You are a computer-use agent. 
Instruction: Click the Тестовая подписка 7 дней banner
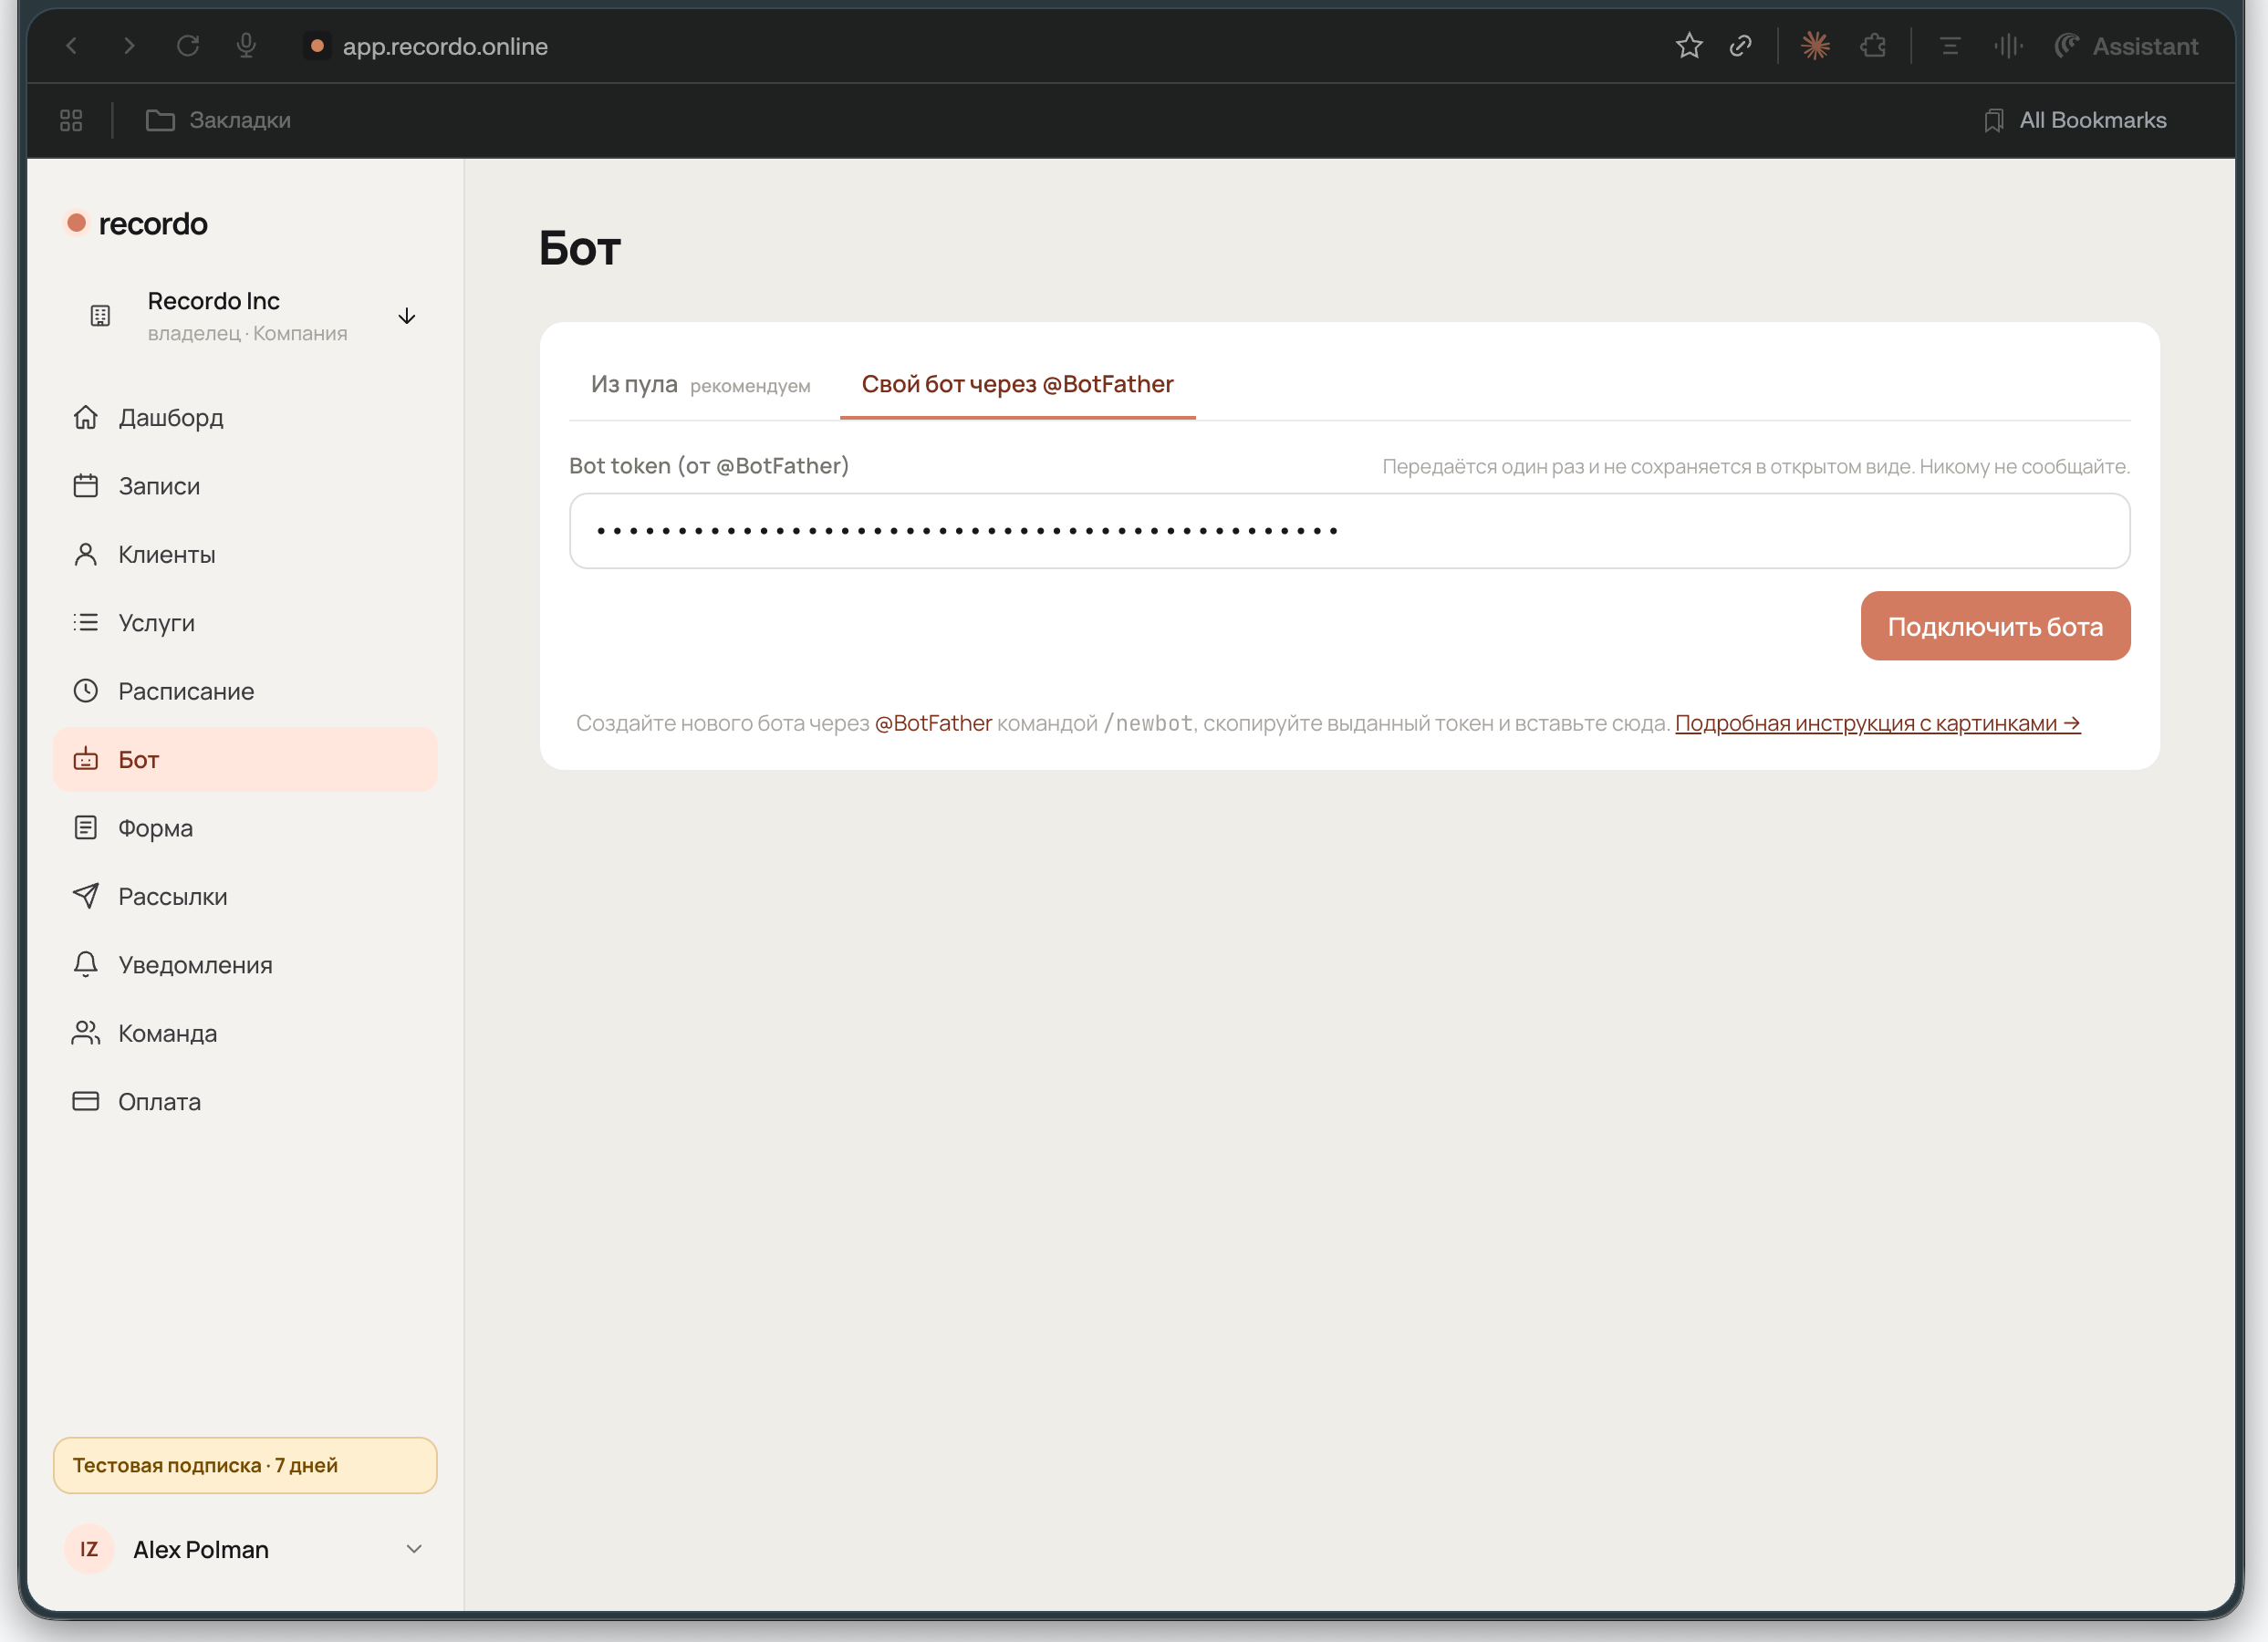[245, 1465]
